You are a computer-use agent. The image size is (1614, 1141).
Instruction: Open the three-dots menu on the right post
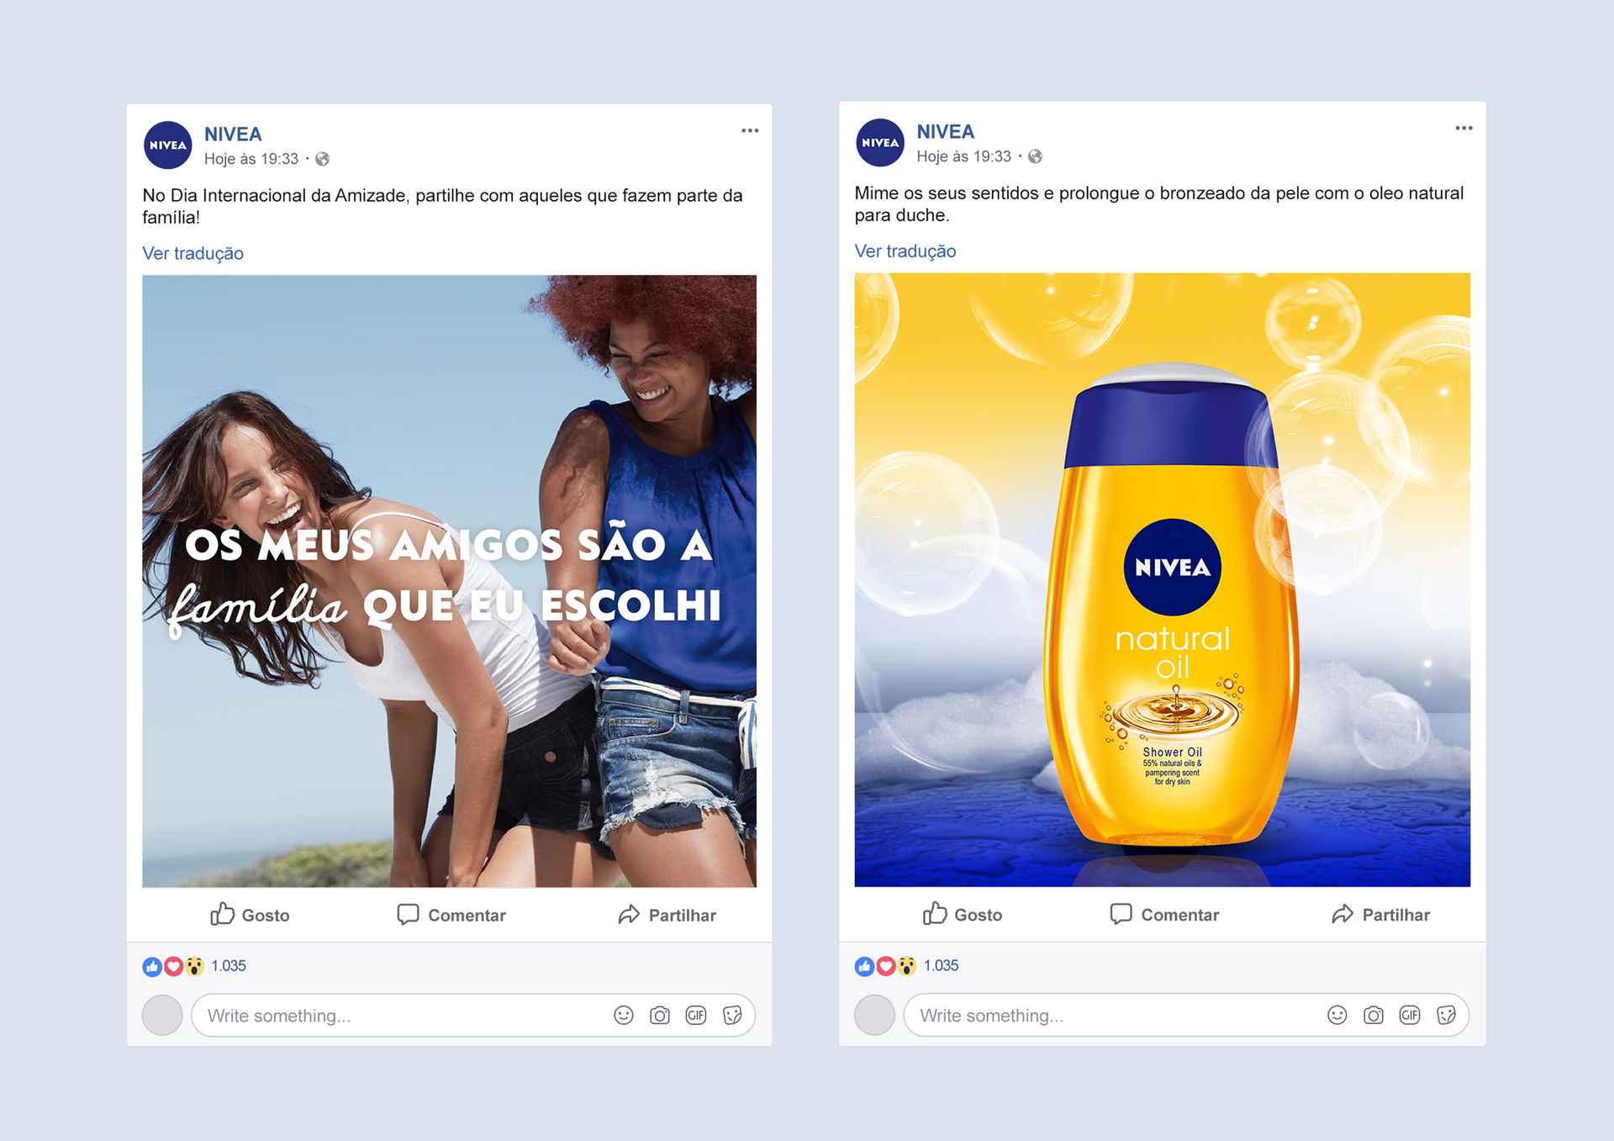(x=1464, y=128)
